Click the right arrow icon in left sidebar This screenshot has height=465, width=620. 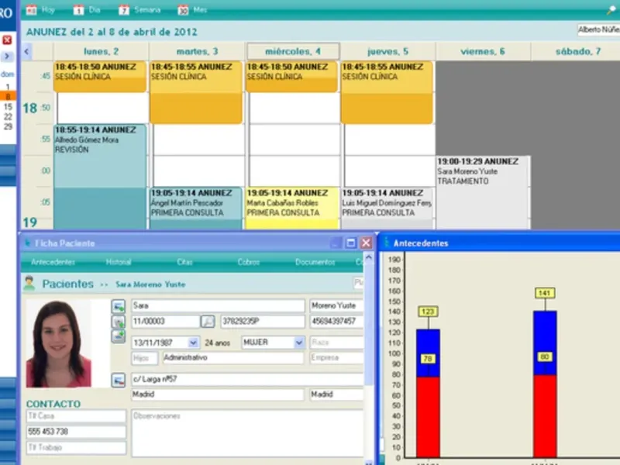[x=7, y=56]
